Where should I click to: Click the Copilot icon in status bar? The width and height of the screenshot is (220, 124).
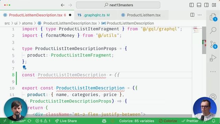pos(104,121)
